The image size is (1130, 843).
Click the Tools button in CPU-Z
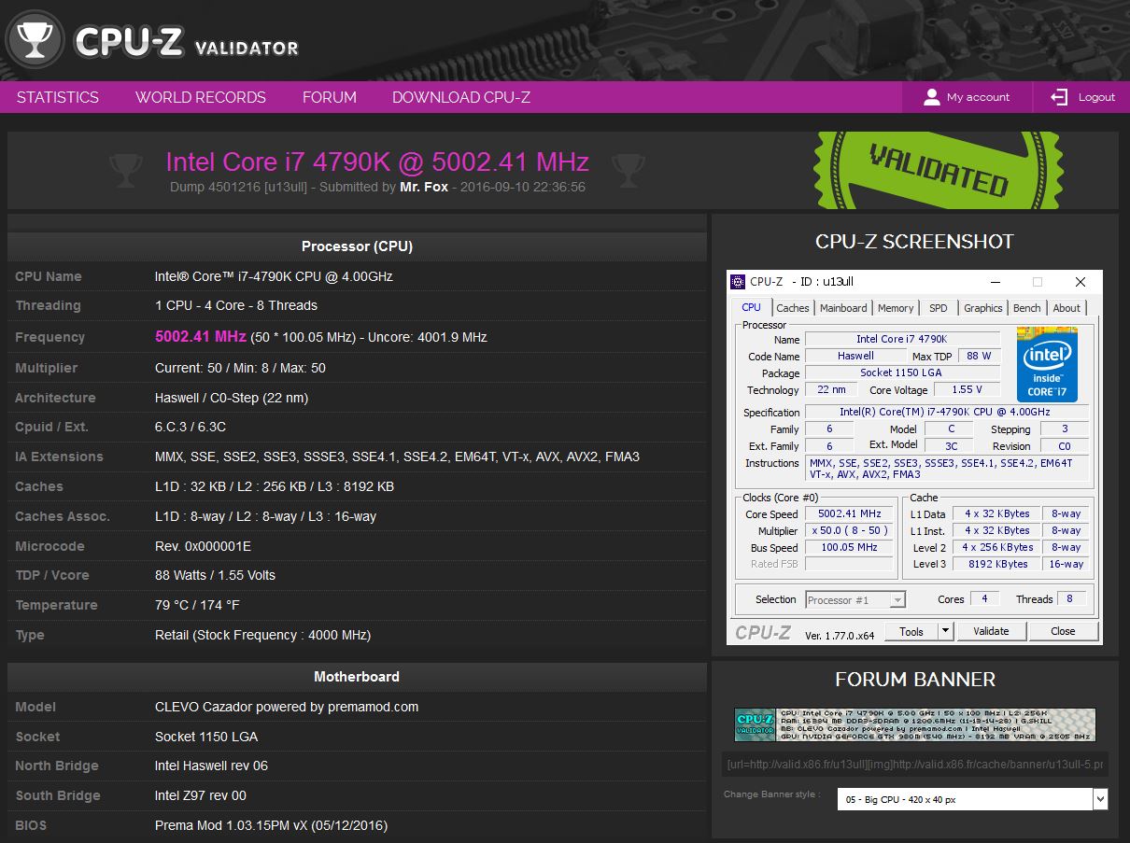(x=911, y=631)
